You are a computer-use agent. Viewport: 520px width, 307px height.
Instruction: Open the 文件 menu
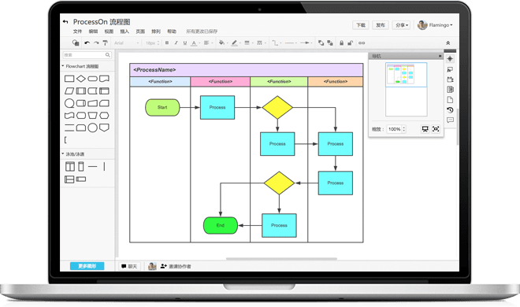[x=77, y=31]
